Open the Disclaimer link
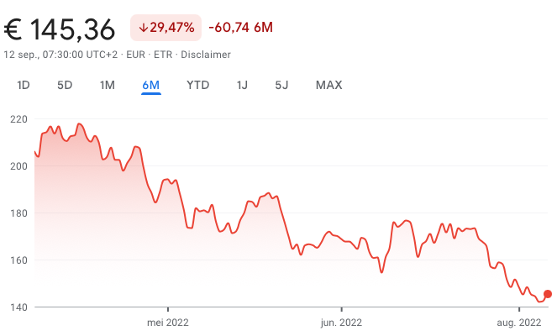 tap(206, 55)
